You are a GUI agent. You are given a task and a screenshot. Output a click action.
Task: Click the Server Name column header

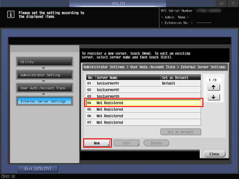tap(128, 78)
